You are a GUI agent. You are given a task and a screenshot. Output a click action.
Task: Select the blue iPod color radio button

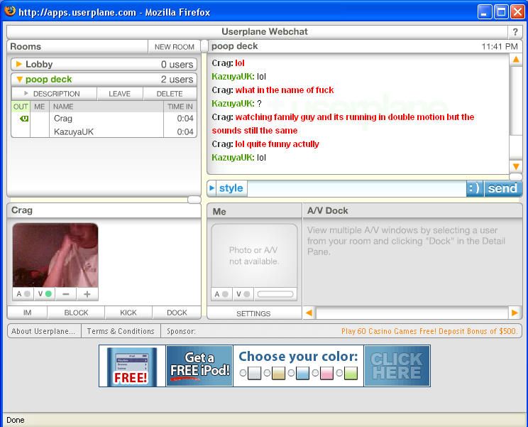291,373
